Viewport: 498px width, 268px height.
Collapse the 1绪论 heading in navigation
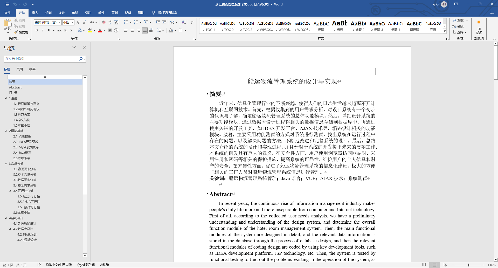[x=6, y=98]
